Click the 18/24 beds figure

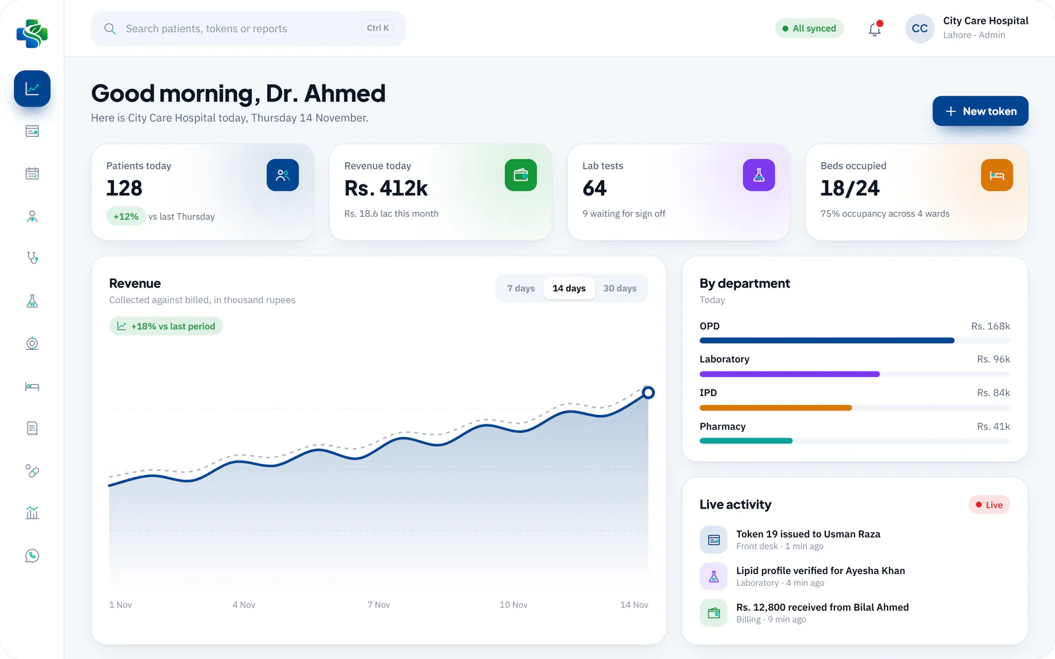(x=850, y=188)
